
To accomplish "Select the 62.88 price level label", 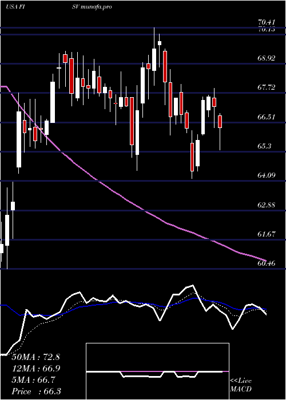I will tap(267, 205).
